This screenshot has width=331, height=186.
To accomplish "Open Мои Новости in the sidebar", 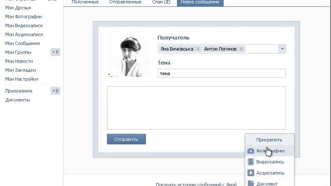I will [19, 61].
